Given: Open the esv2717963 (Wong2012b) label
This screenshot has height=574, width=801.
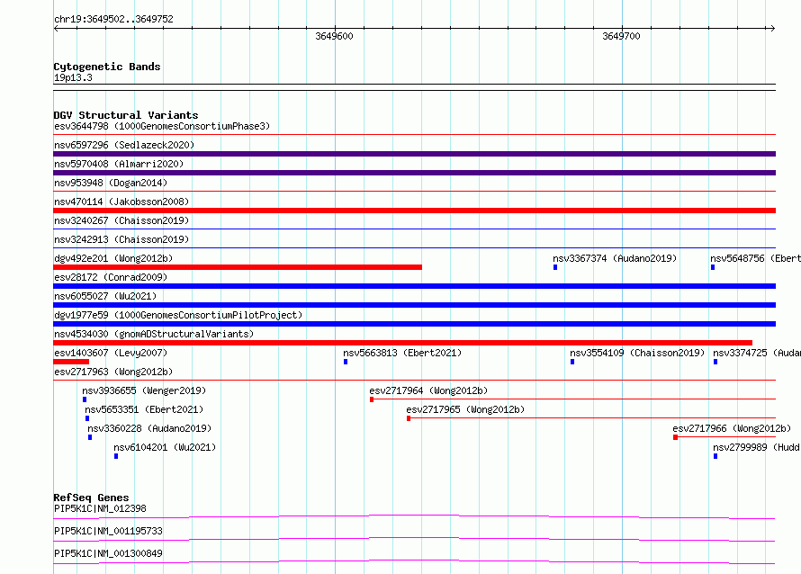Looking at the screenshot, I should [x=113, y=372].
